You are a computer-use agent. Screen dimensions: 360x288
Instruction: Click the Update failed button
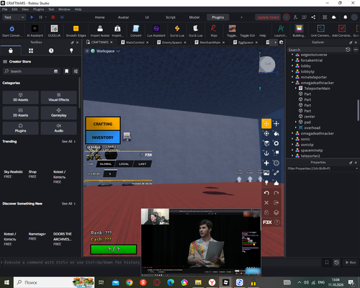pyautogui.click(x=268, y=17)
